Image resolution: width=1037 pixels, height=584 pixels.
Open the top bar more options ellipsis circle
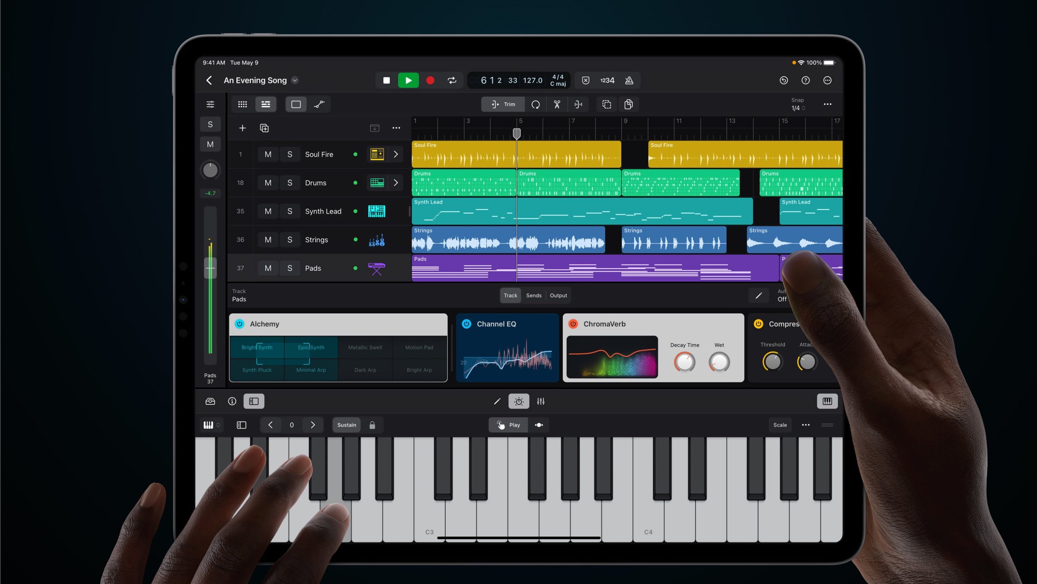coord(828,80)
